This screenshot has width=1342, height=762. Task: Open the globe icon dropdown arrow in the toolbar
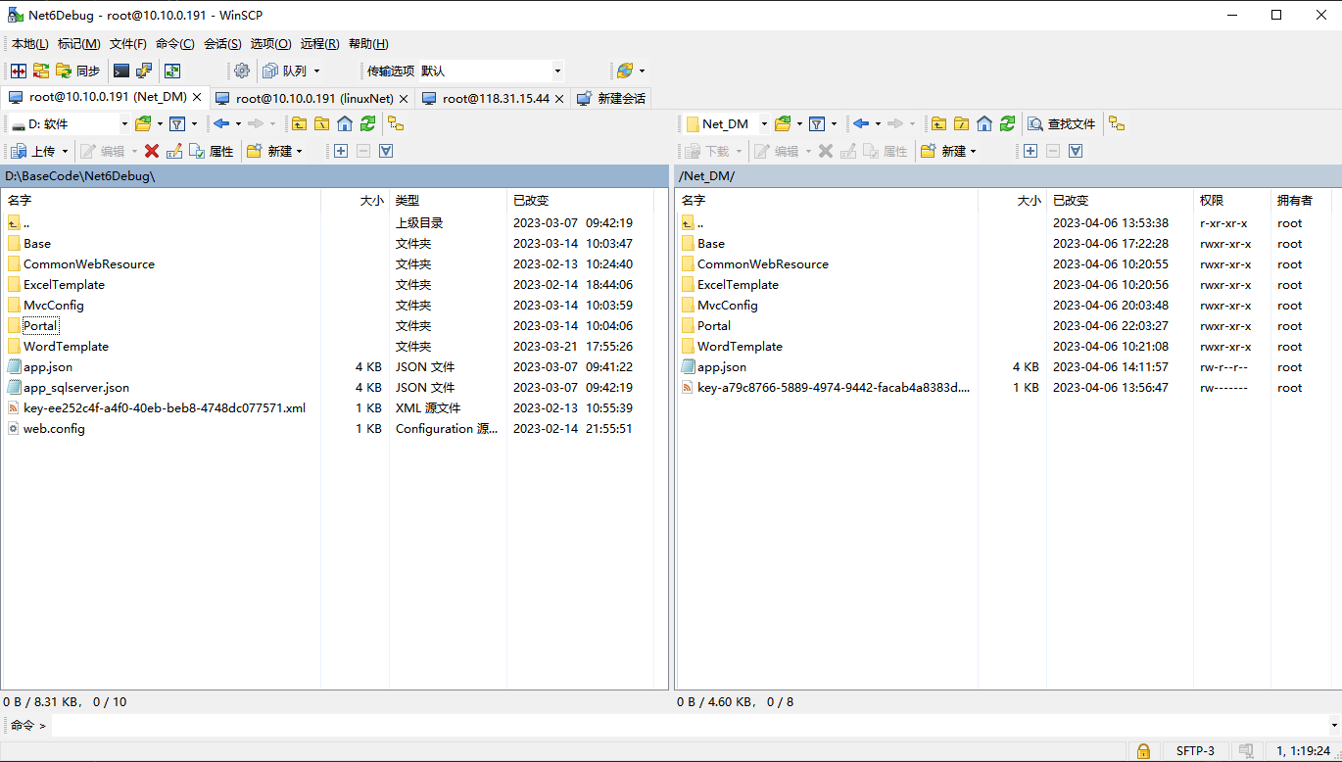(643, 71)
